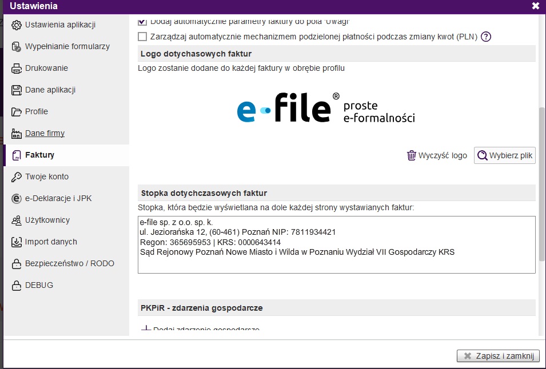
Task: Click the e-Deklaracje i JPK icon
Action: pyautogui.click(x=16, y=198)
